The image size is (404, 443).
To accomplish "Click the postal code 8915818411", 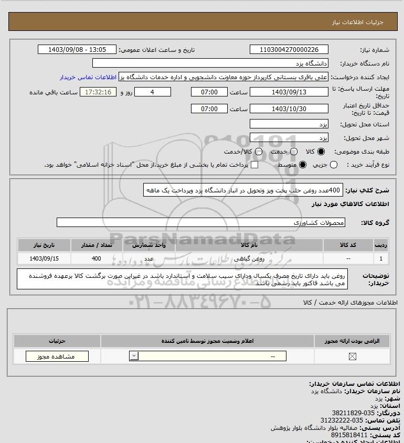I will [x=349, y=435].
